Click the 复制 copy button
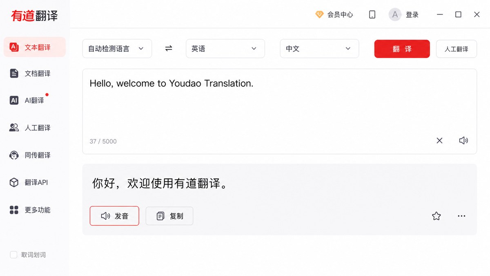 tap(169, 216)
